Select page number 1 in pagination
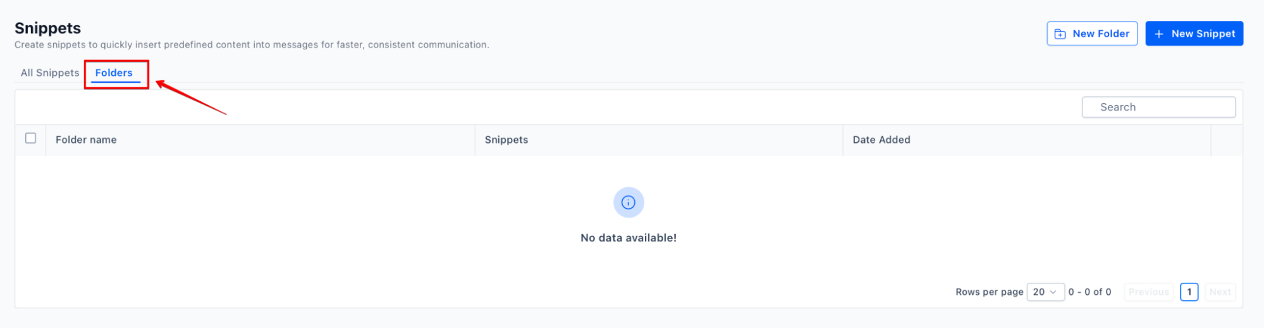This screenshot has height=329, width=1264. tap(1189, 292)
